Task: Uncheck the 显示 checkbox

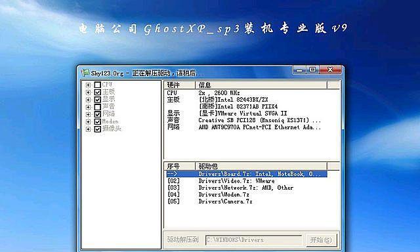Action: (x=98, y=100)
